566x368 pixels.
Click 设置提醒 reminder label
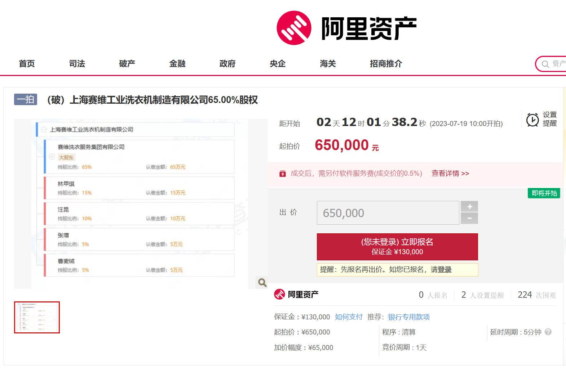pos(550,119)
